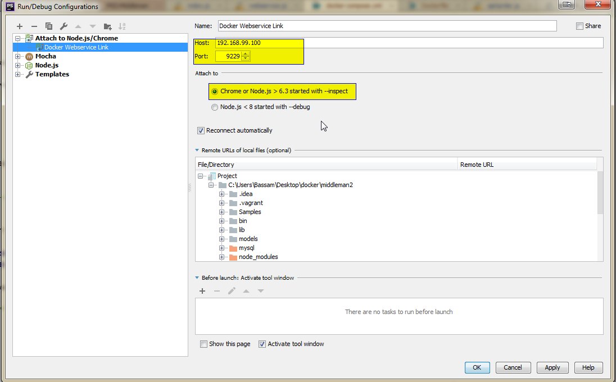Check the Show this page checkbox
This screenshot has height=382, width=616.
(203, 344)
